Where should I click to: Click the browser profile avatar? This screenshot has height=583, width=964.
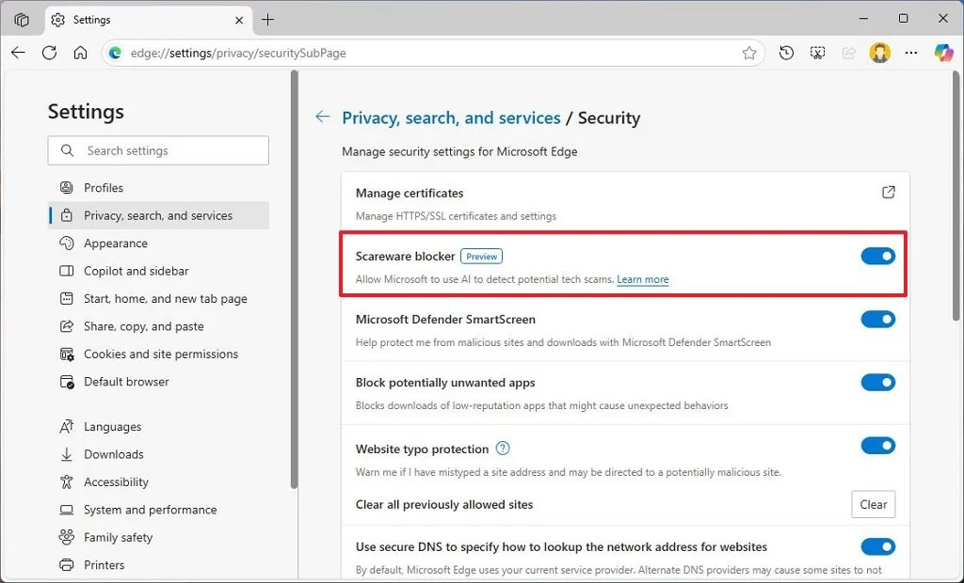tap(879, 53)
